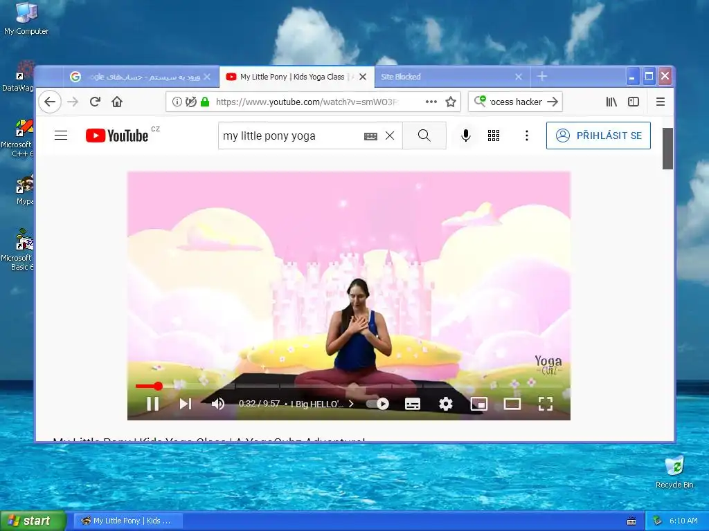709x531 pixels.
Task: Go back with the browser back arrow
Action: (50, 102)
